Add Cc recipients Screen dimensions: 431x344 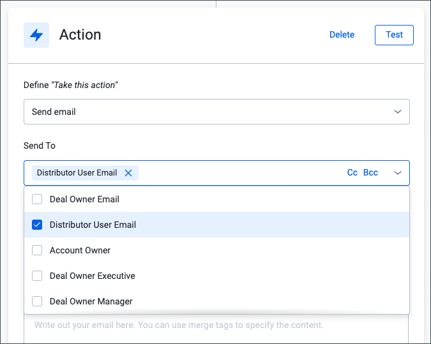click(352, 172)
